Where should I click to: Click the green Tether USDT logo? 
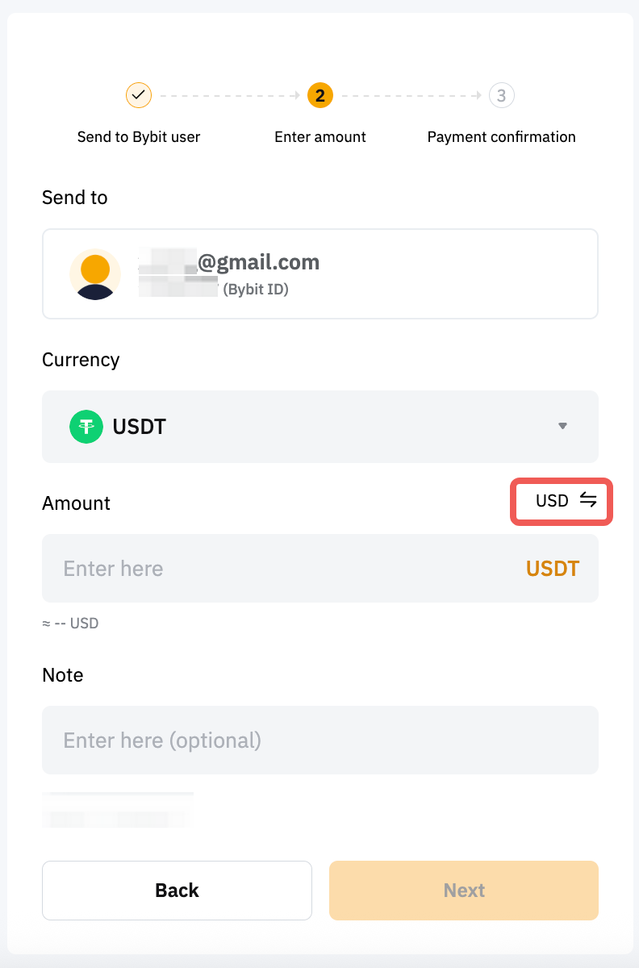coord(86,427)
